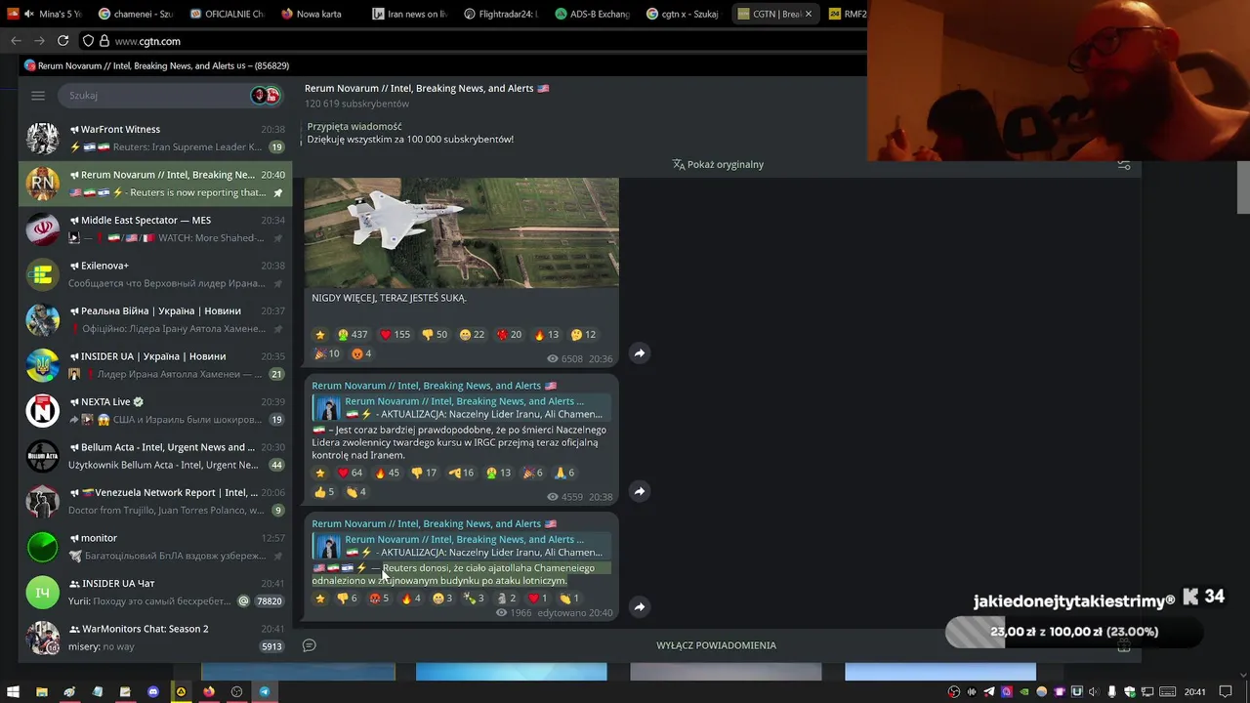
Task: Close the CGTN browser tab
Action: tap(808, 14)
